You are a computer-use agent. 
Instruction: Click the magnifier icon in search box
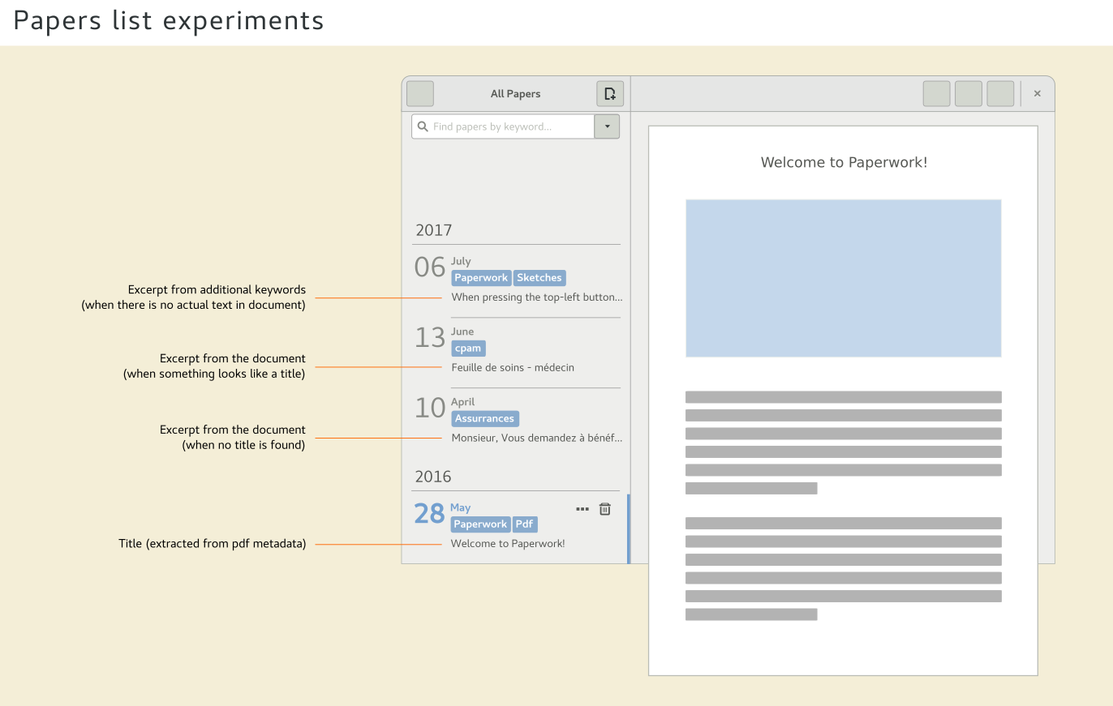pos(423,126)
